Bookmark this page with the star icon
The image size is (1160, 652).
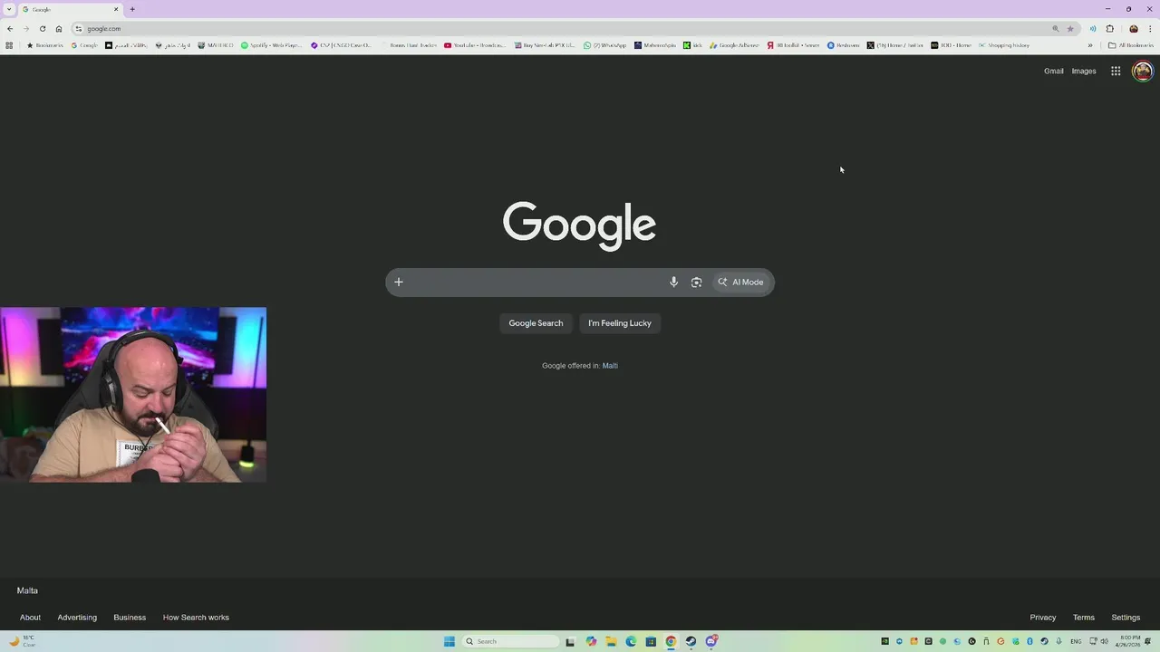[x=1070, y=28]
